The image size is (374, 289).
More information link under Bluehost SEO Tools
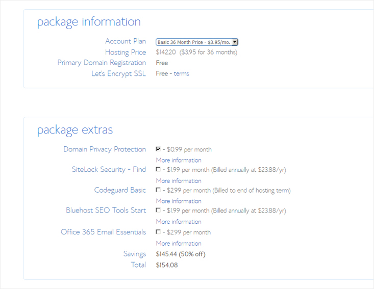179,222
